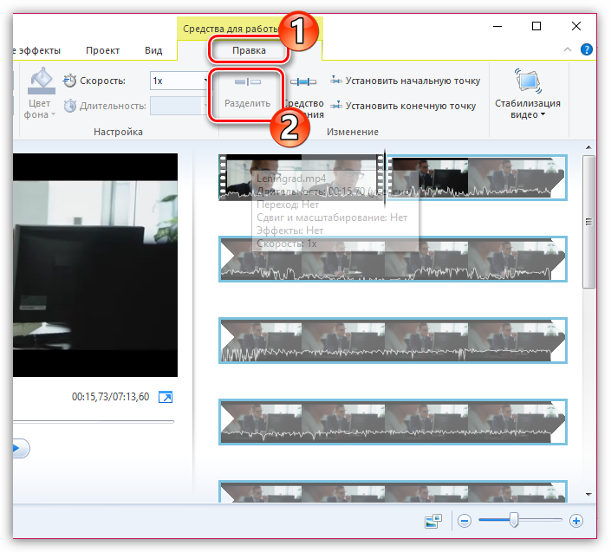The image size is (611, 552).
Task: Click the video stabilization icon
Action: [x=528, y=81]
